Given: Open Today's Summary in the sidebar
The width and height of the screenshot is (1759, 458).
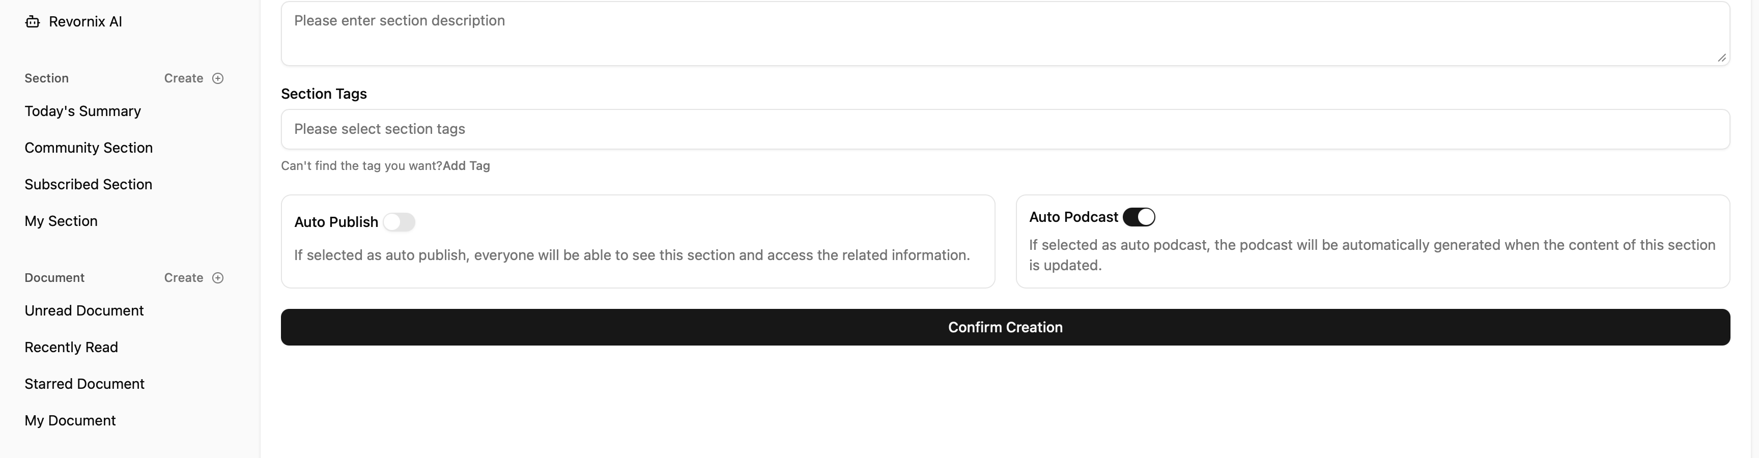Looking at the screenshot, I should 82,111.
